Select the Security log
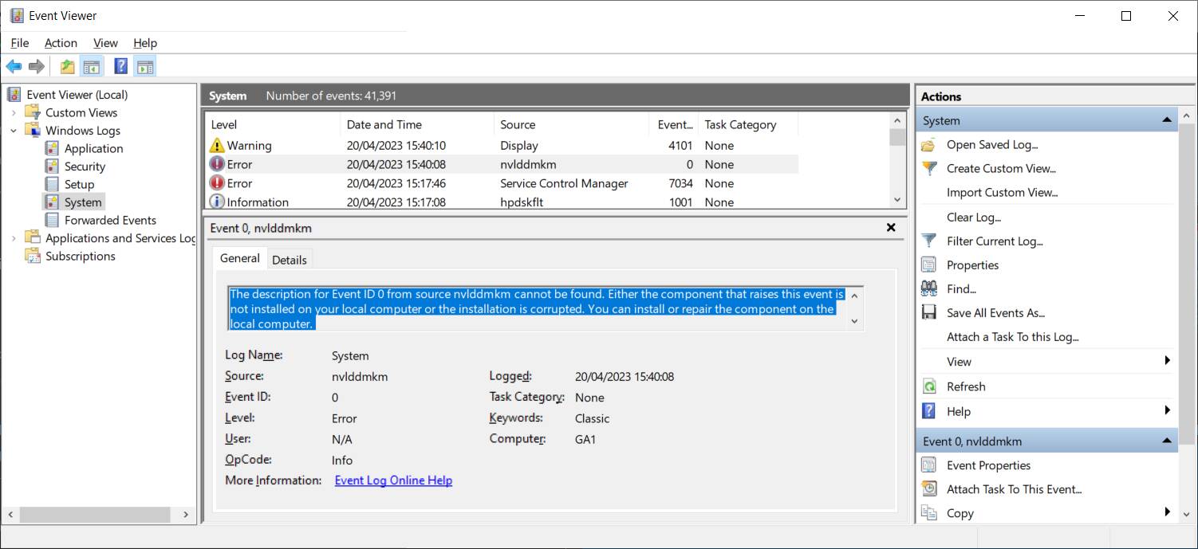This screenshot has width=1198, height=549. pyautogui.click(x=83, y=166)
